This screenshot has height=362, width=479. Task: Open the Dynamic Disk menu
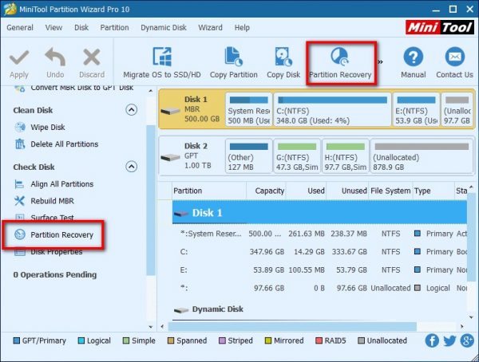(164, 27)
